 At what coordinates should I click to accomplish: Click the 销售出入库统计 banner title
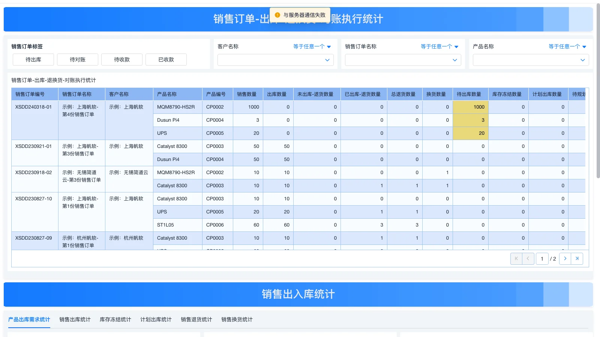[x=298, y=294]
